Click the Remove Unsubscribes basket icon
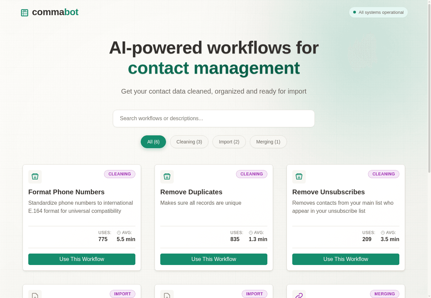This screenshot has width=431, height=298. pos(299,176)
